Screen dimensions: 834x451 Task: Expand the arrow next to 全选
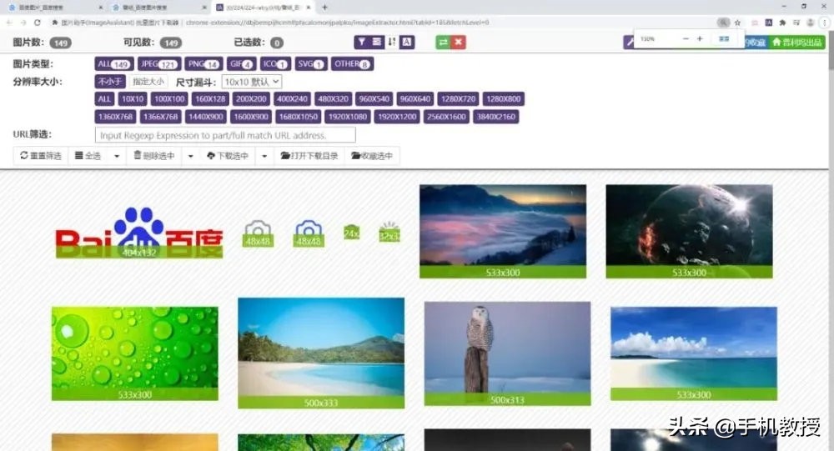117,156
